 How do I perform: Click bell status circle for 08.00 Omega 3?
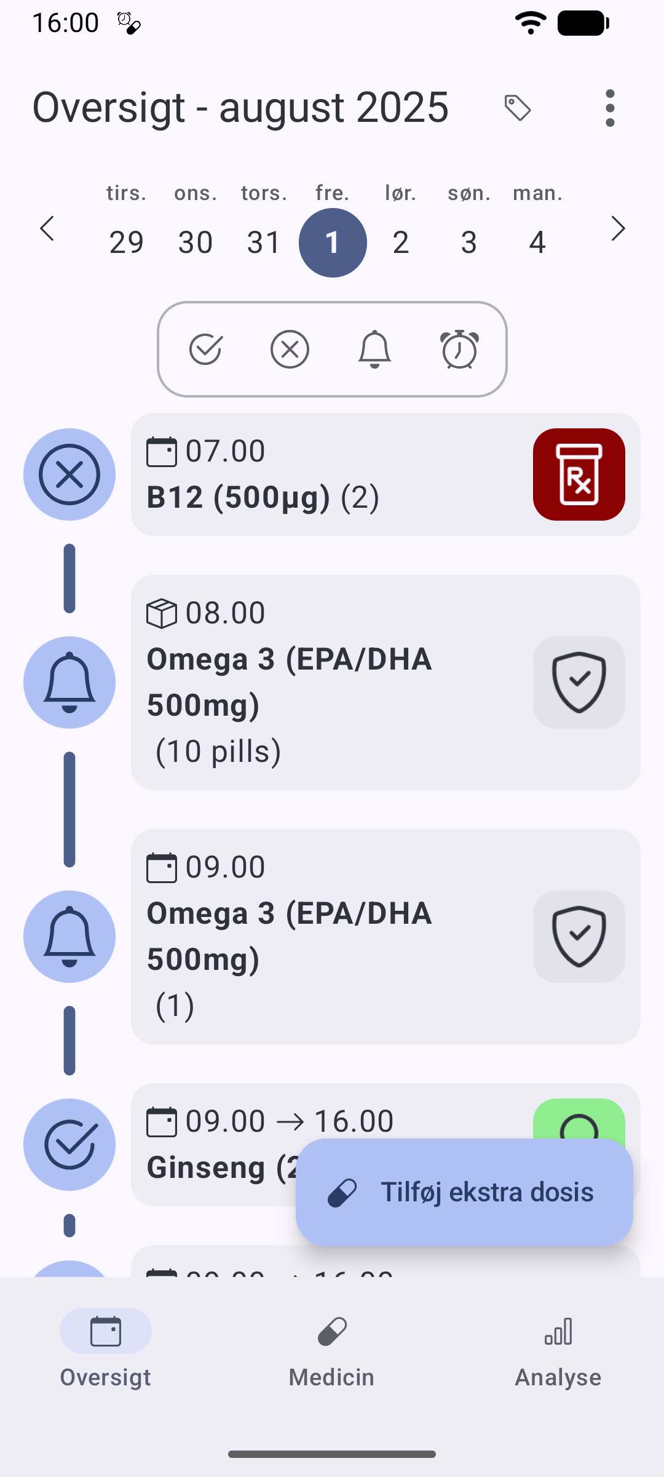point(69,682)
